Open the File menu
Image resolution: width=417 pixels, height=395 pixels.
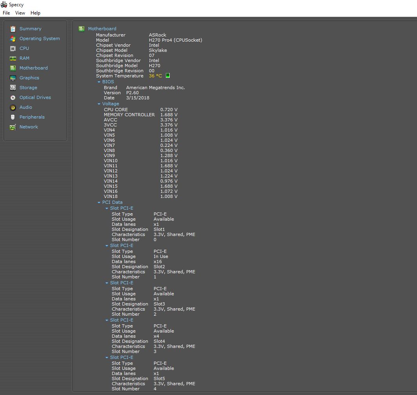6,13
